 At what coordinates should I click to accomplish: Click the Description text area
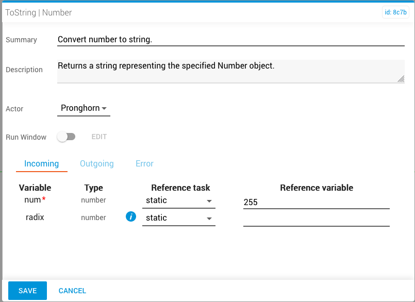[231, 71]
